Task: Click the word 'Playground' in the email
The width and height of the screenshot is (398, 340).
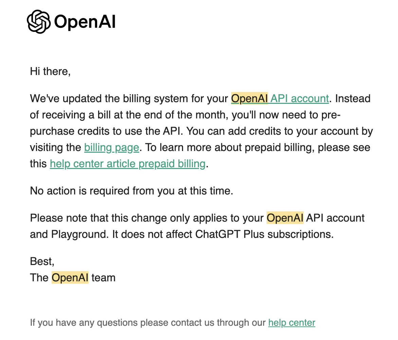Action: click(x=78, y=234)
